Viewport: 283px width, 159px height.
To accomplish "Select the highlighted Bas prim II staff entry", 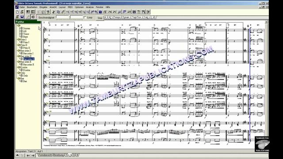I will coord(29,59).
